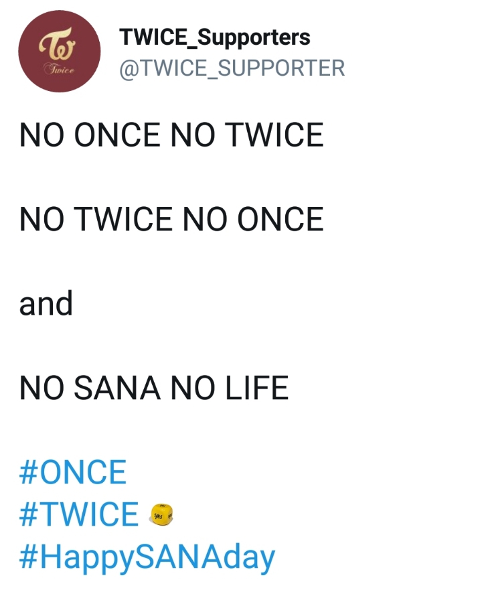Click the "NO SANA NO LIFE" line
This screenshot has width=482, height=594.
(x=154, y=388)
